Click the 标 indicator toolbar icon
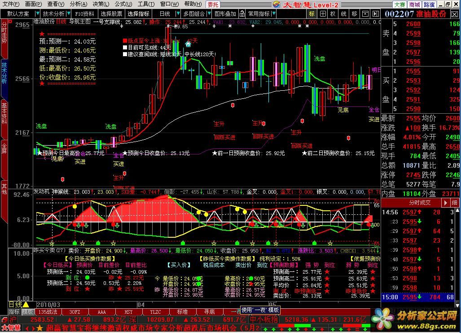This screenshot has width=461, height=333. point(312,14)
